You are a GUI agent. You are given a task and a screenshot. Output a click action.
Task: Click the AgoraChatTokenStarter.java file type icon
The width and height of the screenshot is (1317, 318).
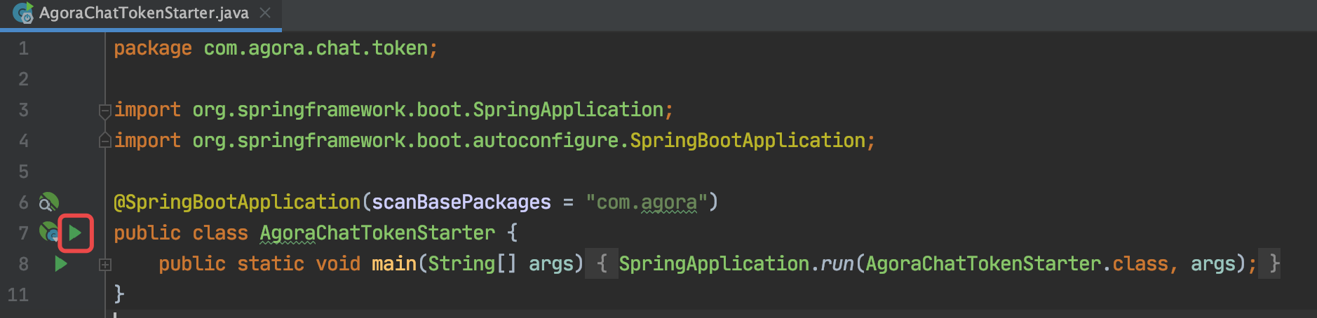[23, 13]
